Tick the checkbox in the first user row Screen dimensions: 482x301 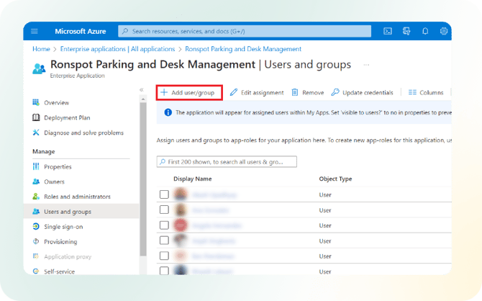[x=164, y=194]
